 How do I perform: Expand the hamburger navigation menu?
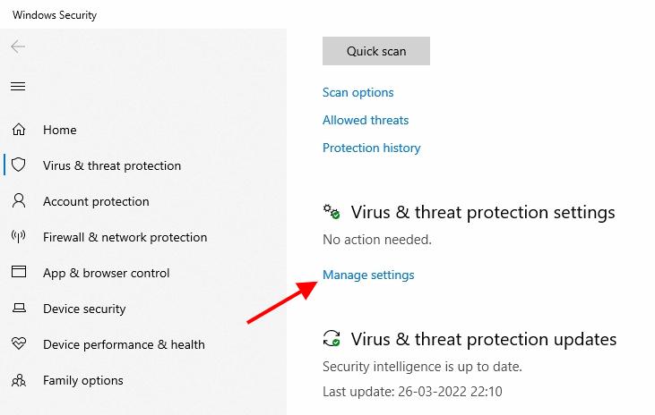[x=18, y=87]
